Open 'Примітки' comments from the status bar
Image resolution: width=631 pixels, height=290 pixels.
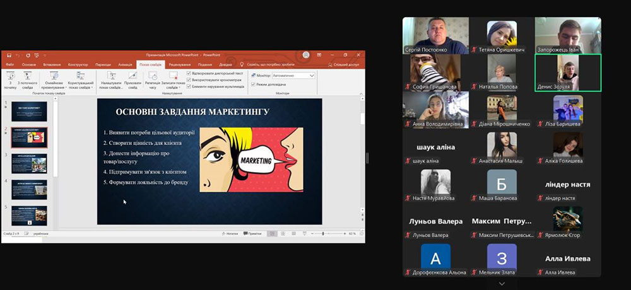pos(252,233)
